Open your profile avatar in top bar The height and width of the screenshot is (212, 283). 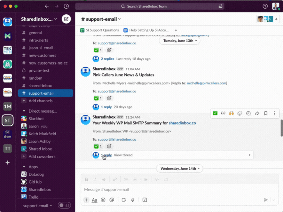[x=276, y=6]
